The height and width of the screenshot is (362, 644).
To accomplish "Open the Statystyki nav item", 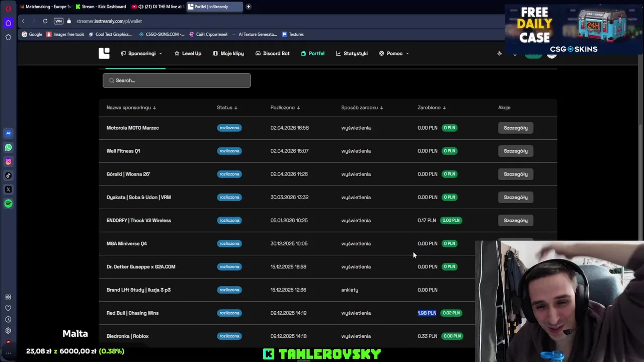I will [x=352, y=53].
